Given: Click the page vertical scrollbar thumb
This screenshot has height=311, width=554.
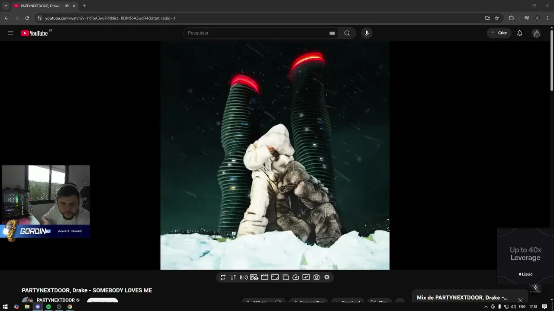Looking at the screenshot, I should pos(552,60).
